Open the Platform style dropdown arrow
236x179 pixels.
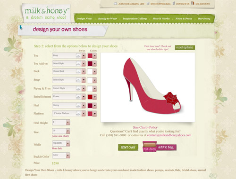tap(84, 113)
